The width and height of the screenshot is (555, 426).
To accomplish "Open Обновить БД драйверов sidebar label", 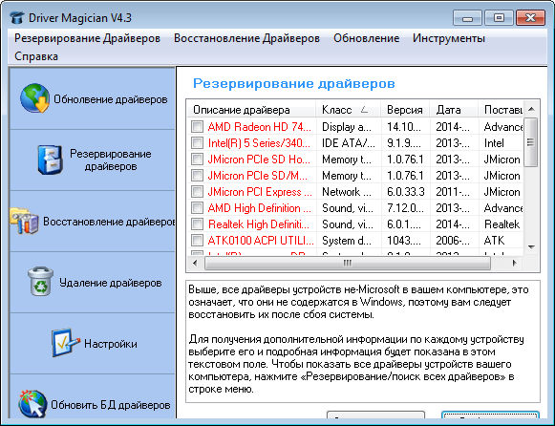I will pos(111,405).
